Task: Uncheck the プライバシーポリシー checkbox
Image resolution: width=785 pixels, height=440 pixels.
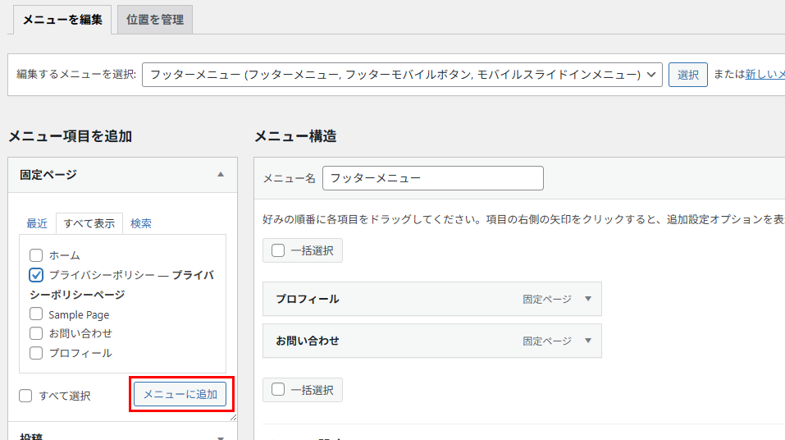Action: (36, 275)
